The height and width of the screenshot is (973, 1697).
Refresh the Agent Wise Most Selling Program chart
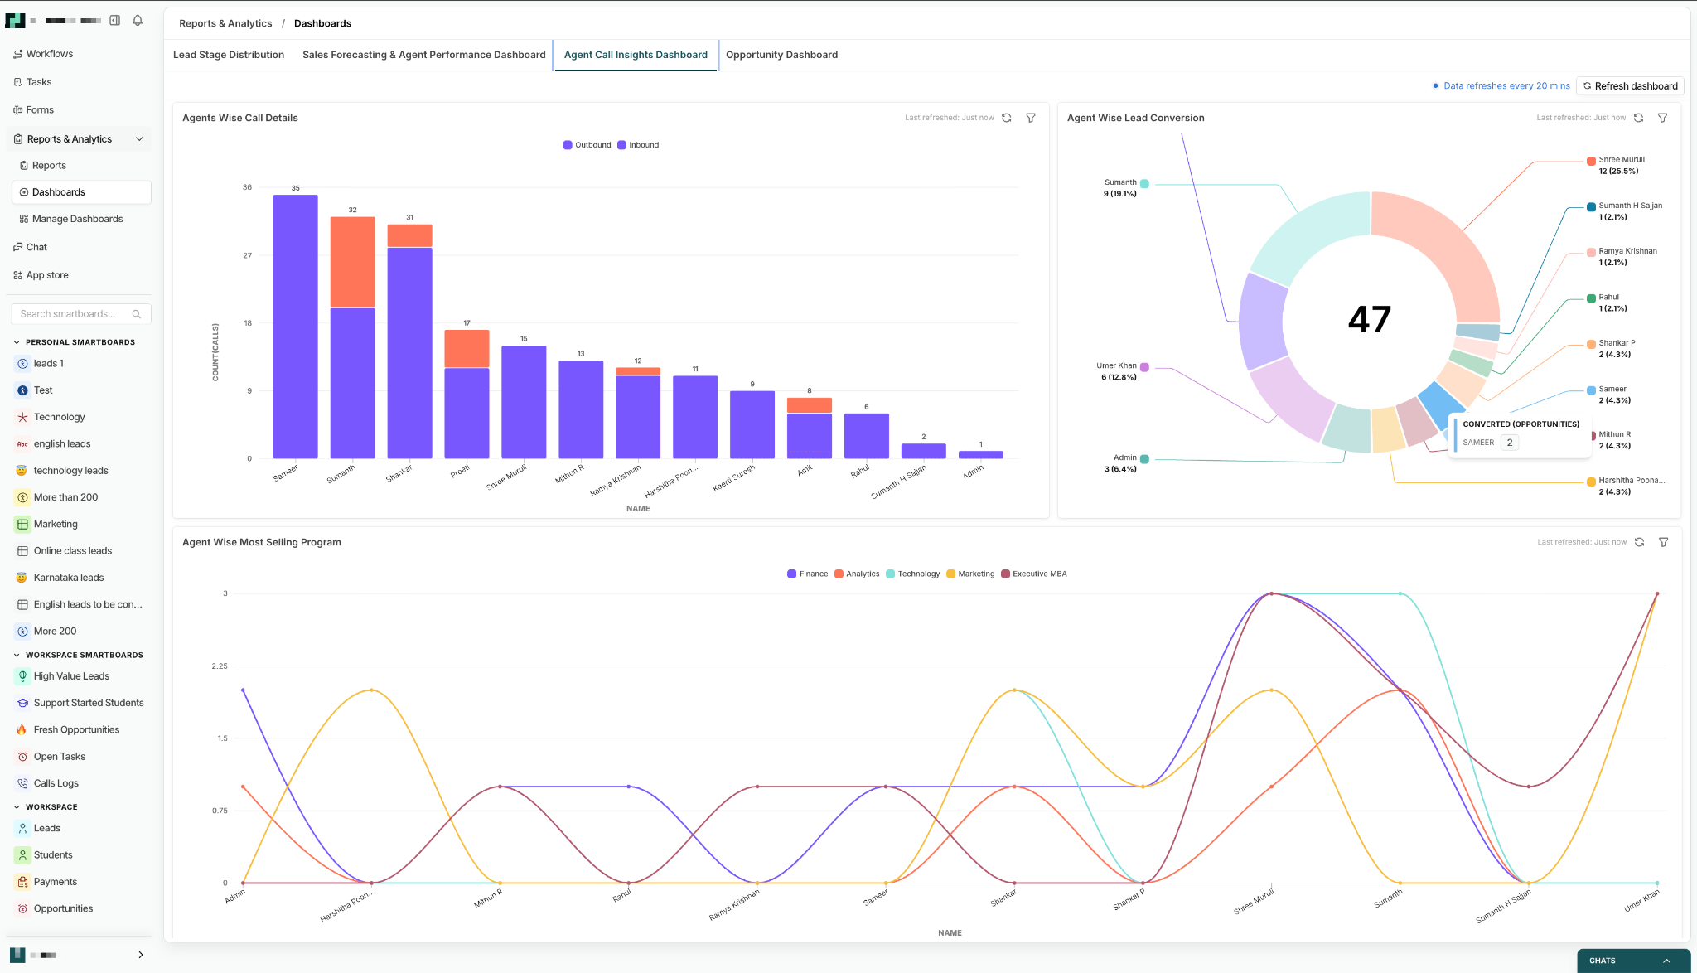[1639, 542]
